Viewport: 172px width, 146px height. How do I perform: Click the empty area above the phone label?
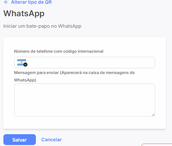(x=85, y=43)
